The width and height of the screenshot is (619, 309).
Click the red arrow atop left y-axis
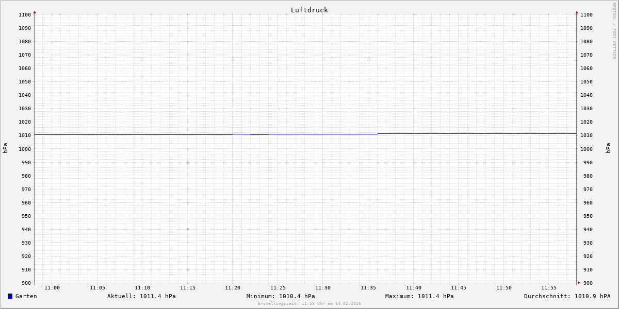pyautogui.click(x=35, y=12)
